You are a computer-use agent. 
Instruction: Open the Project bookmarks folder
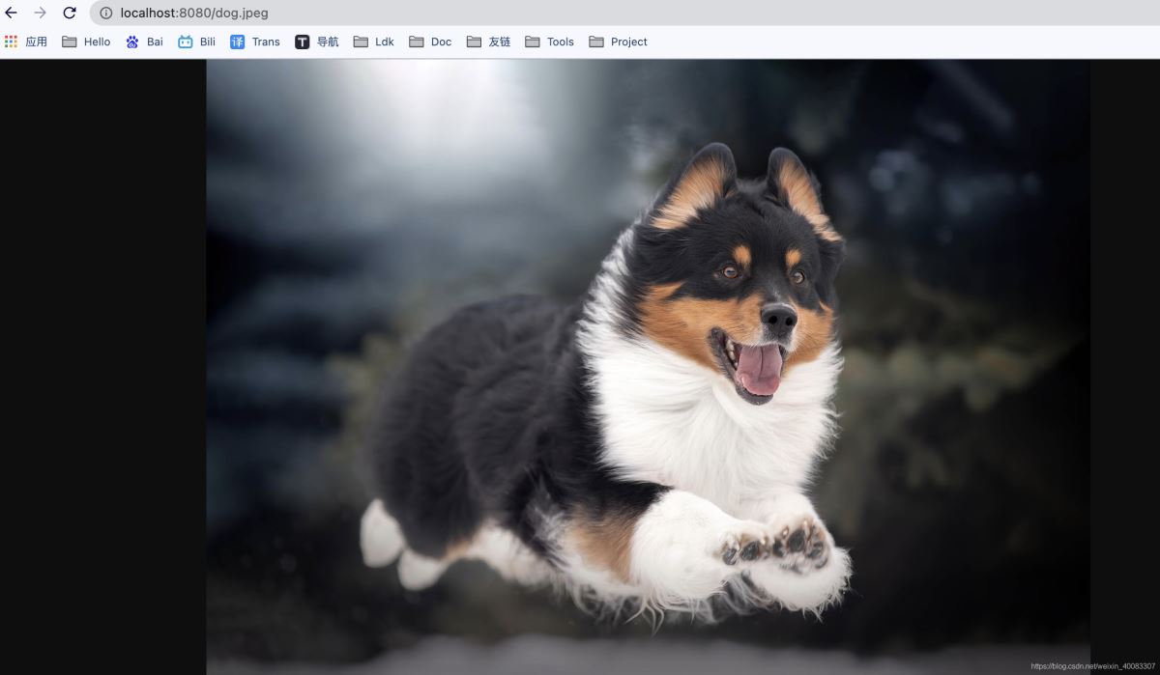pos(618,42)
